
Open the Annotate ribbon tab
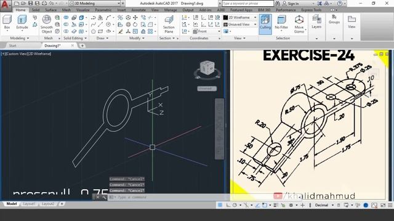point(139,10)
